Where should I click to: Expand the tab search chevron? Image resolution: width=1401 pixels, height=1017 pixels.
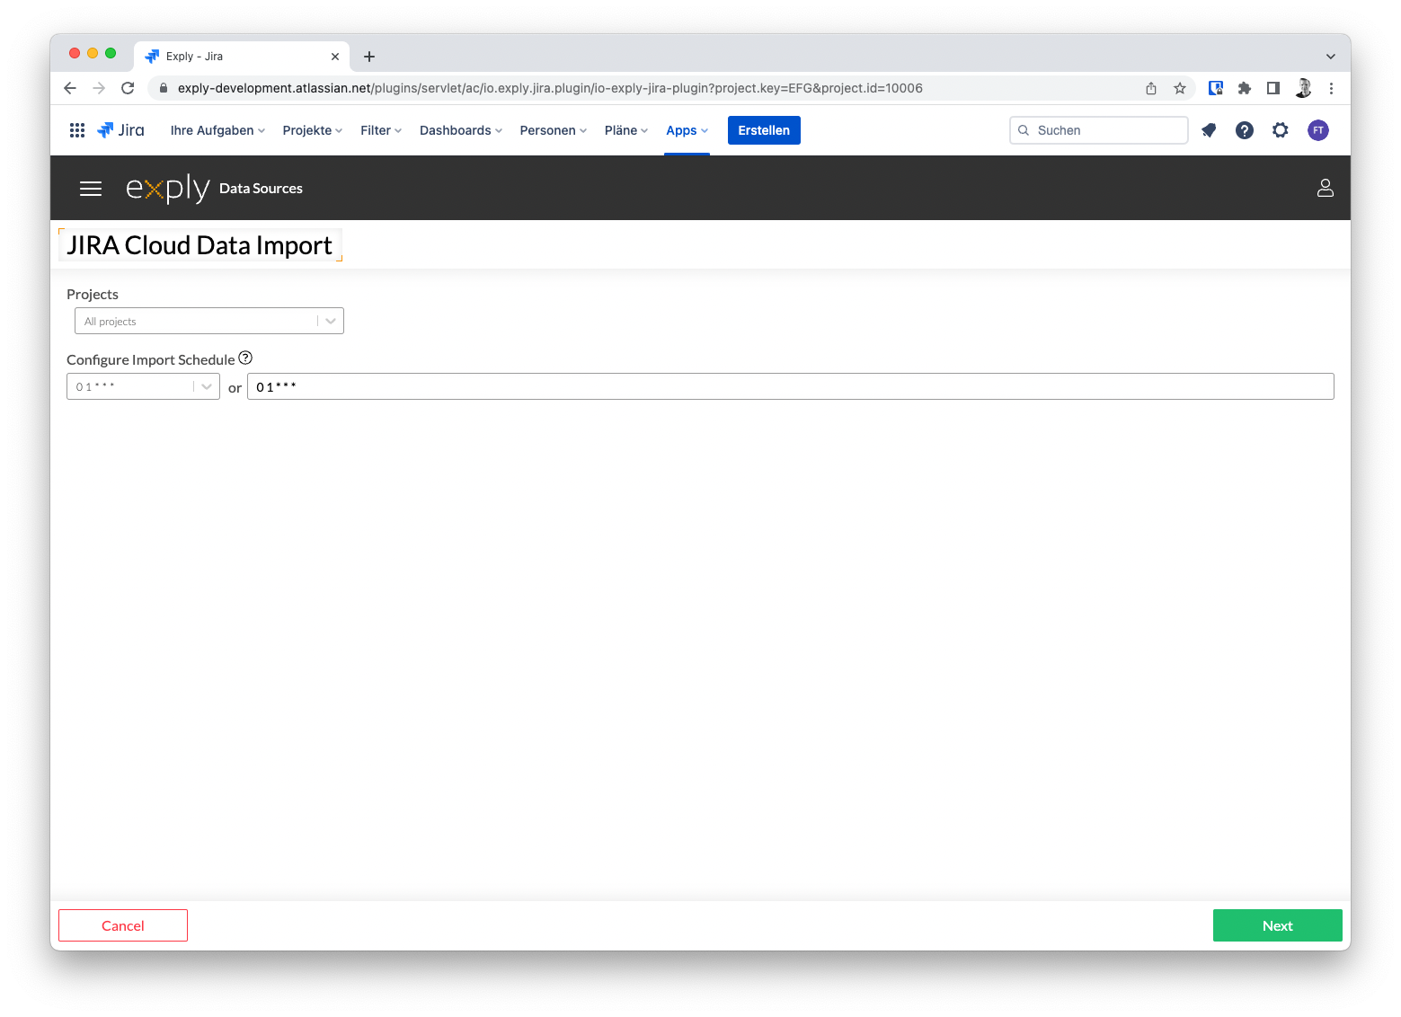tap(1331, 57)
